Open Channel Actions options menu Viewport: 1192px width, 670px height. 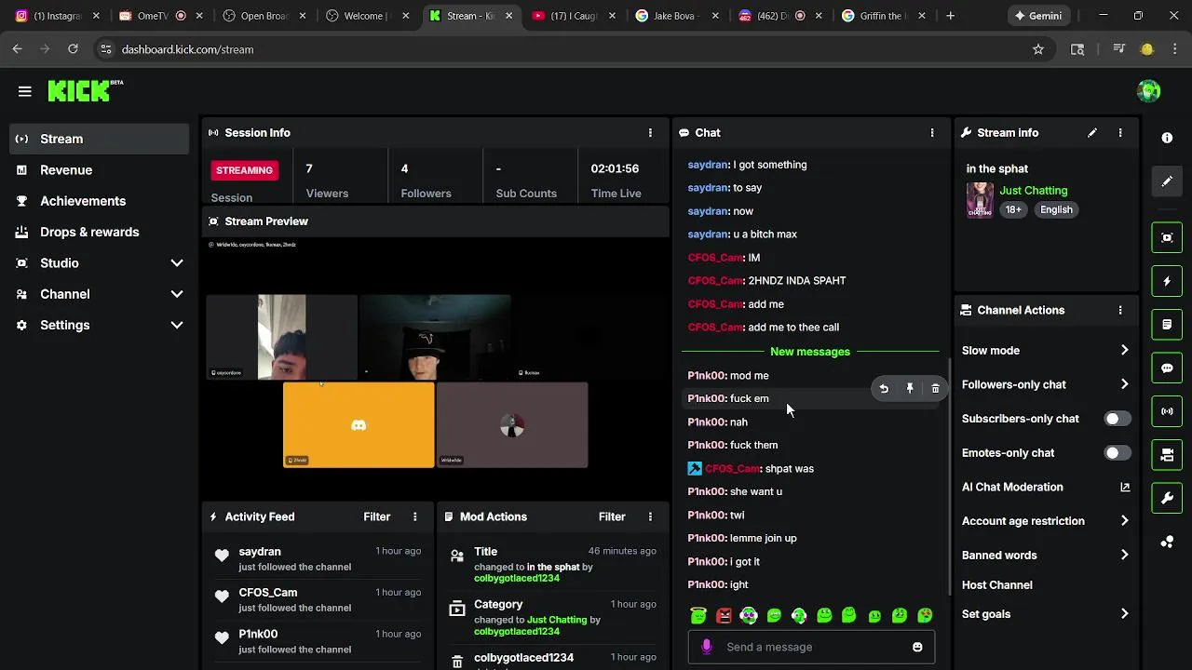1120,310
